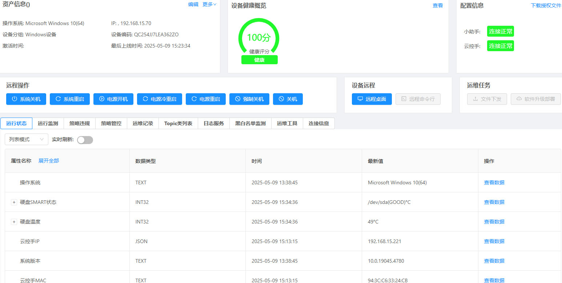Toggle the 实时刷新 switch on
Viewport: 562px width, 283px height.
[85, 140]
